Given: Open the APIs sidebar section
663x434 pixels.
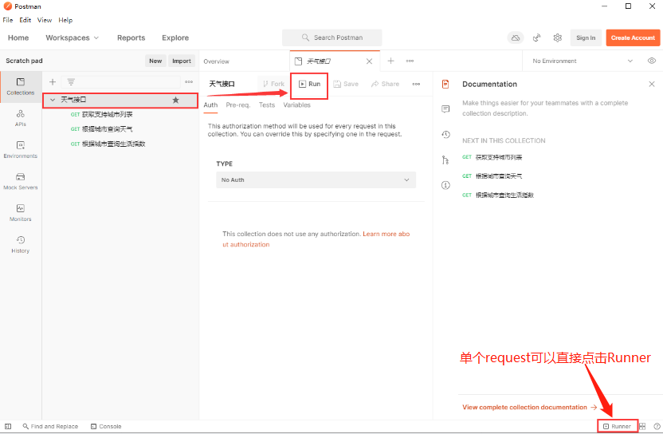Looking at the screenshot, I should click(20, 118).
